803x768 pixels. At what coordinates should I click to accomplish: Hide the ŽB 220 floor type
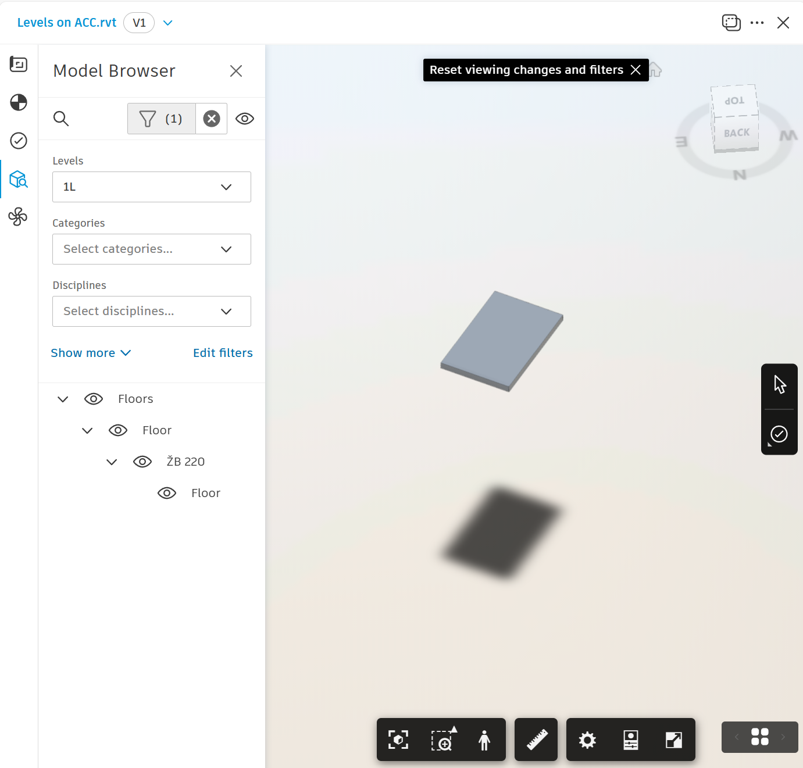click(142, 461)
